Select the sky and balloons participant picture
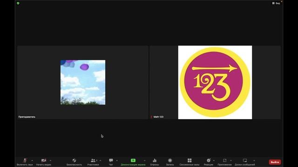Screen dimensions: 298x167 tap(83, 83)
